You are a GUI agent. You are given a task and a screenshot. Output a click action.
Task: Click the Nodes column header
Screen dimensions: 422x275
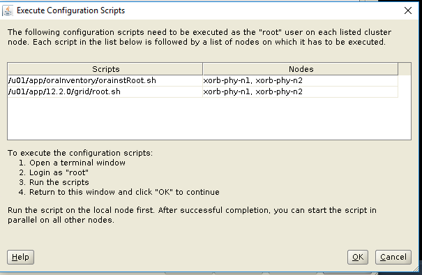point(301,69)
